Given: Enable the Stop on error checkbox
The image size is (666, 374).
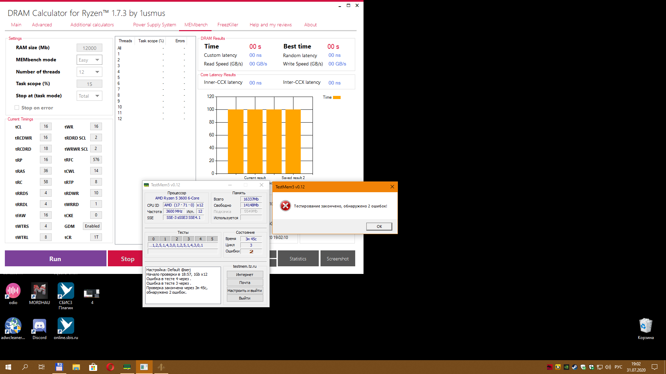Looking at the screenshot, I should 17,108.
